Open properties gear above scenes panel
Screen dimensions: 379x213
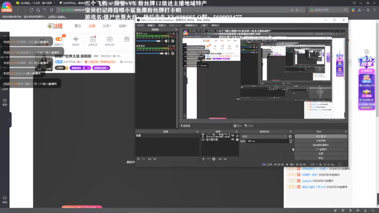pyautogui.click(x=237, y=126)
